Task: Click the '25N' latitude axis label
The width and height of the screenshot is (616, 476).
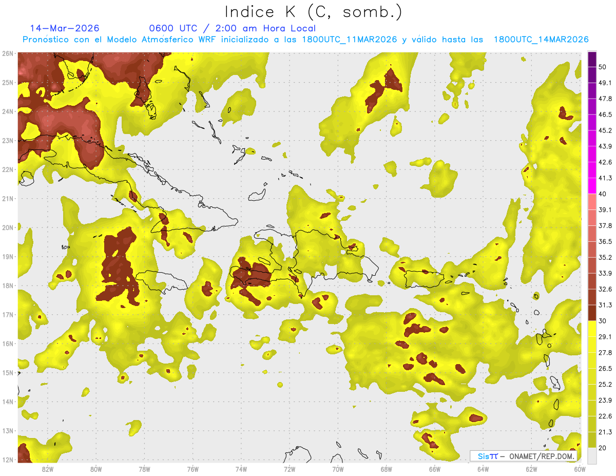Action: point(8,83)
